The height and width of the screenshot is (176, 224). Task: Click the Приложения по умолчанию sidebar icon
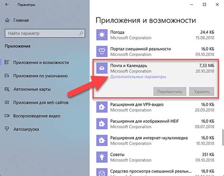click(7, 75)
